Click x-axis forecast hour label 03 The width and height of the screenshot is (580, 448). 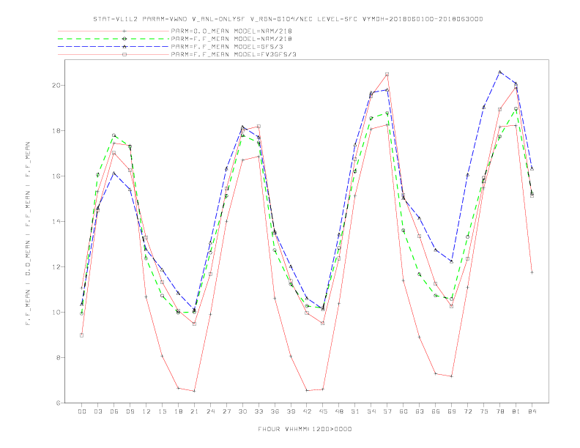(97, 411)
